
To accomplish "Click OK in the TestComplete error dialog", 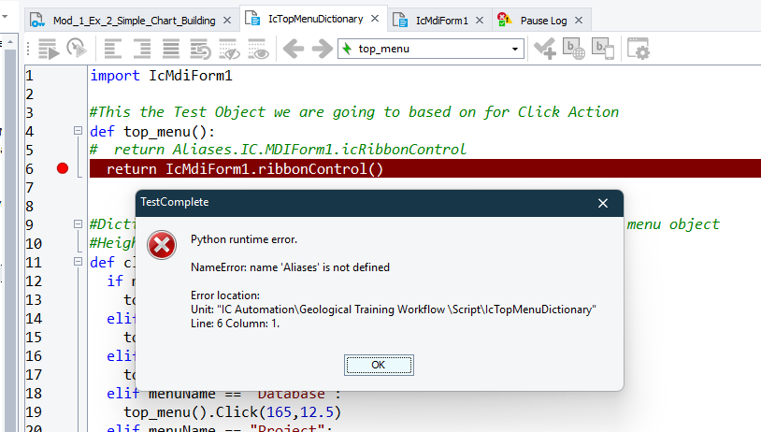I will point(379,365).
